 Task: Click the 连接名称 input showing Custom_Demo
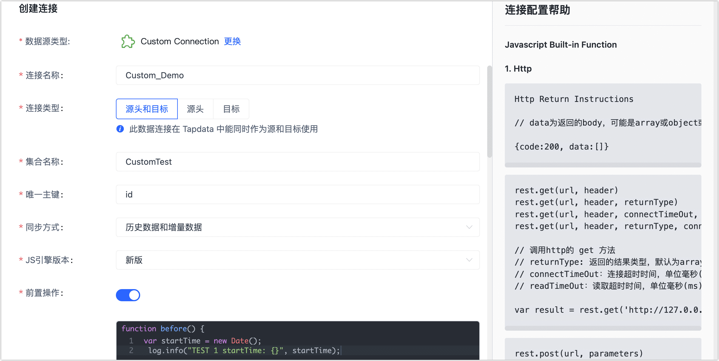point(297,75)
